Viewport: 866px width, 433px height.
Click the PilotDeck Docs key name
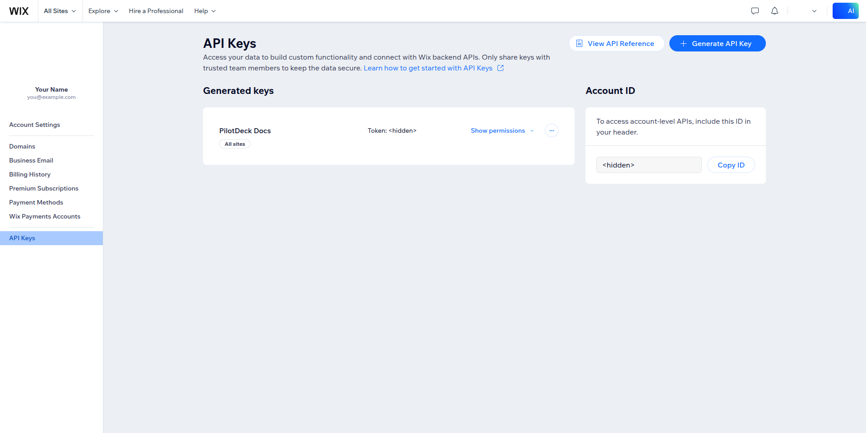[x=245, y=130]
